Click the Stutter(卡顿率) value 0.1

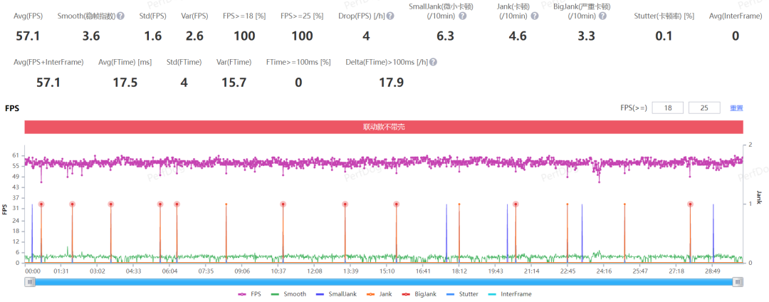point(663,36)
